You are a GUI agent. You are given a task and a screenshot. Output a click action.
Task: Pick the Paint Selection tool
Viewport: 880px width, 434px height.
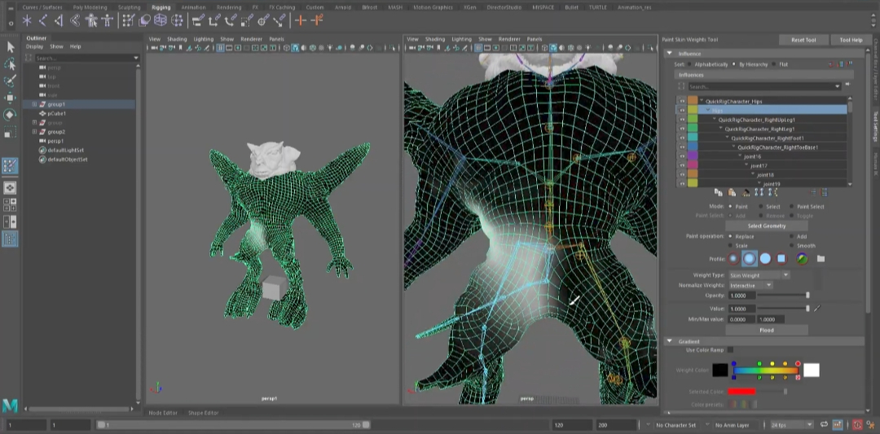pyautogui.click(x=10, y=81)
